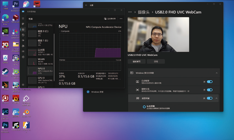Viewport: 234px width, 140px height.
Task: Click the webcam preview image
Action: (158, 35)
